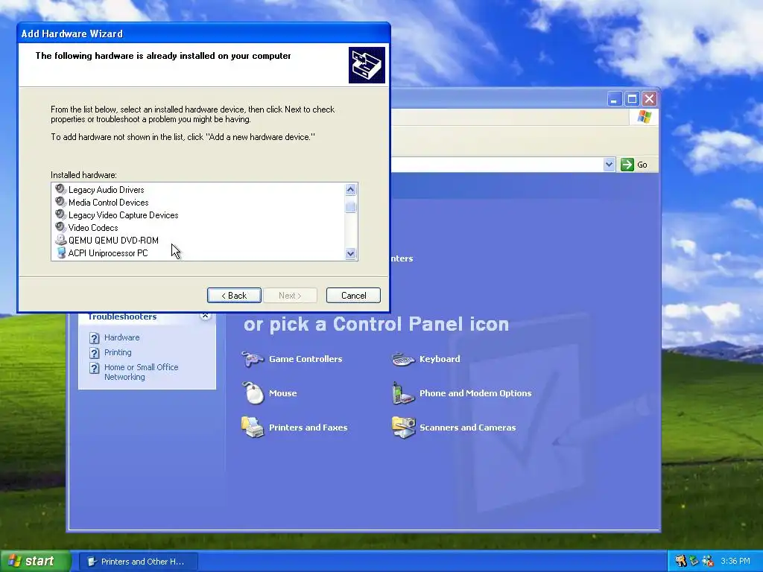Open the Game Controllers link

[x=305, y=359]
